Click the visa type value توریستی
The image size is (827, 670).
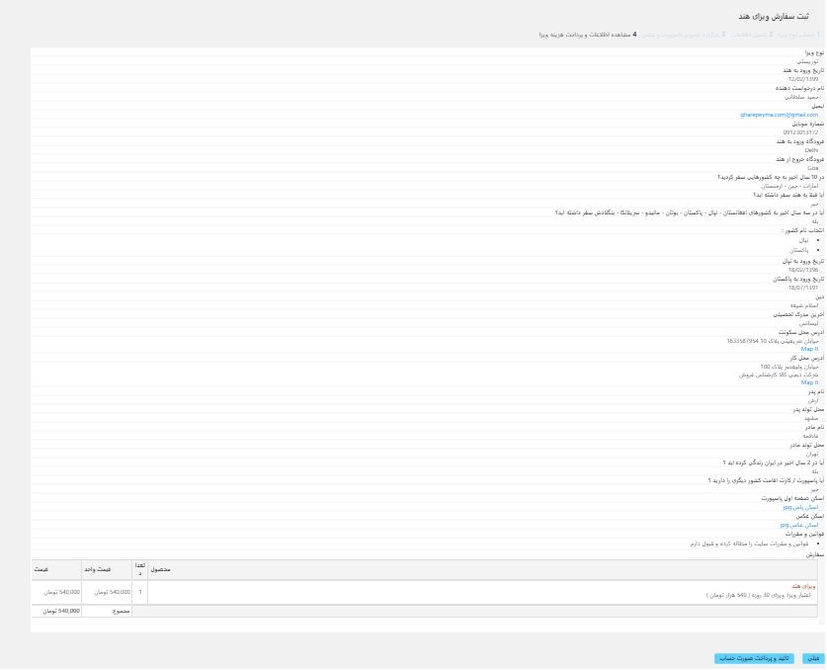click(x=807, y=61)
